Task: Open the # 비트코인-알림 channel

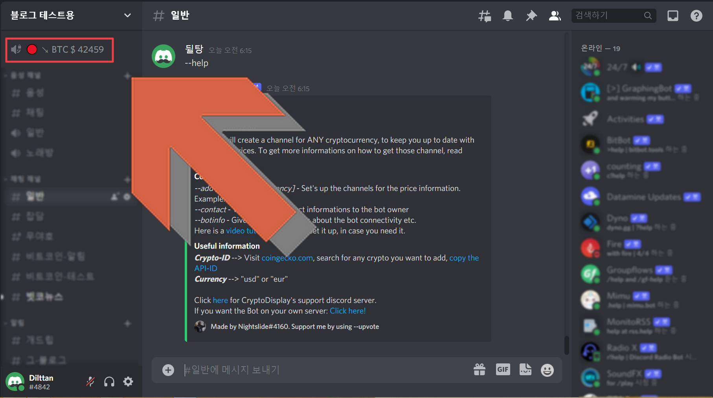Action: tap(70, 257)
